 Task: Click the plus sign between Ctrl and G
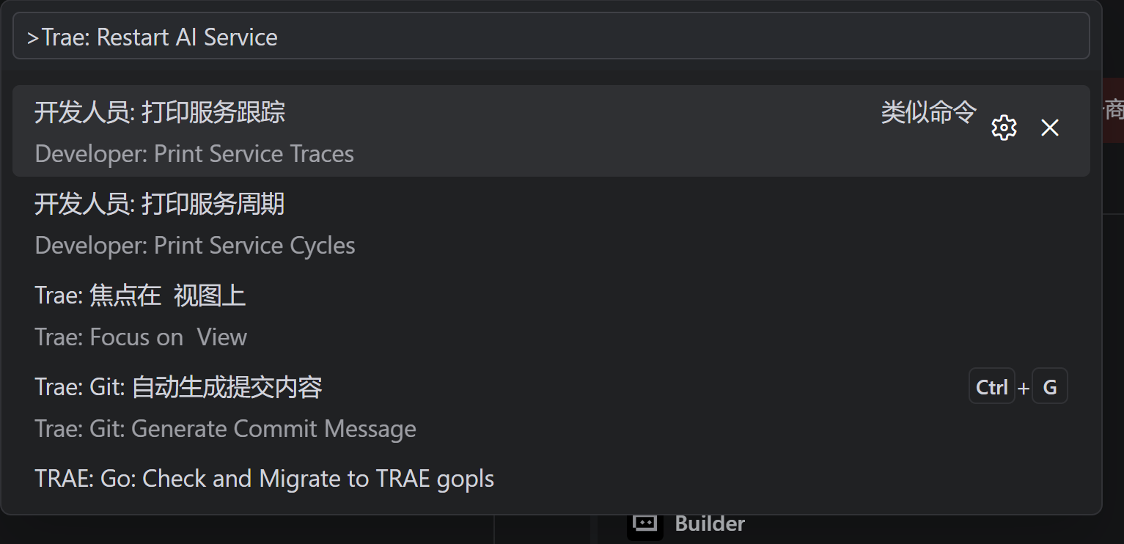pyautogui.click(x=1024, y=388)
